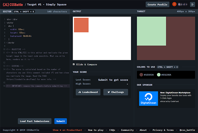The width and height of the screenshot is (198, 133).
Task: Open the Community footer link
Action: [127, 130]
